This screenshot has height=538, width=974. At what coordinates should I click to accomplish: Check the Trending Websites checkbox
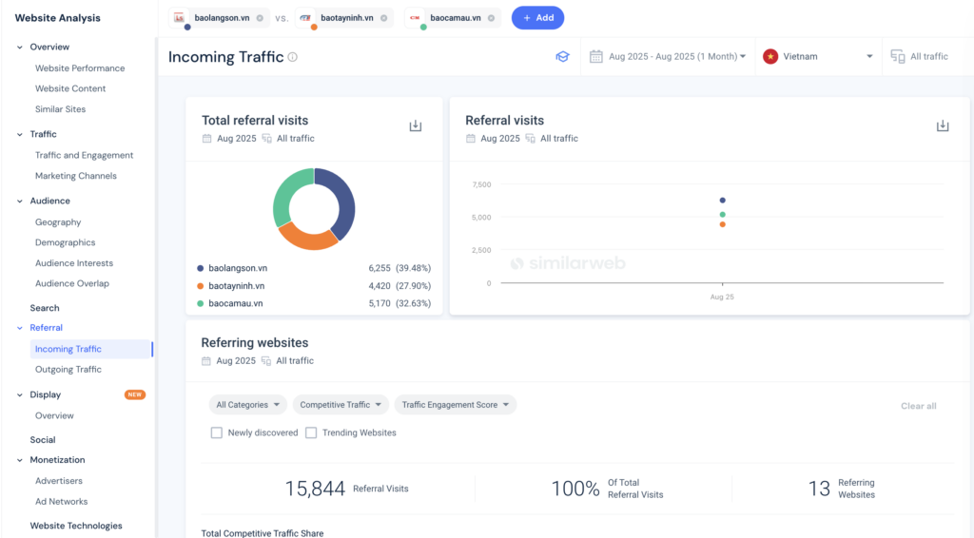click(x=311, y=432)
